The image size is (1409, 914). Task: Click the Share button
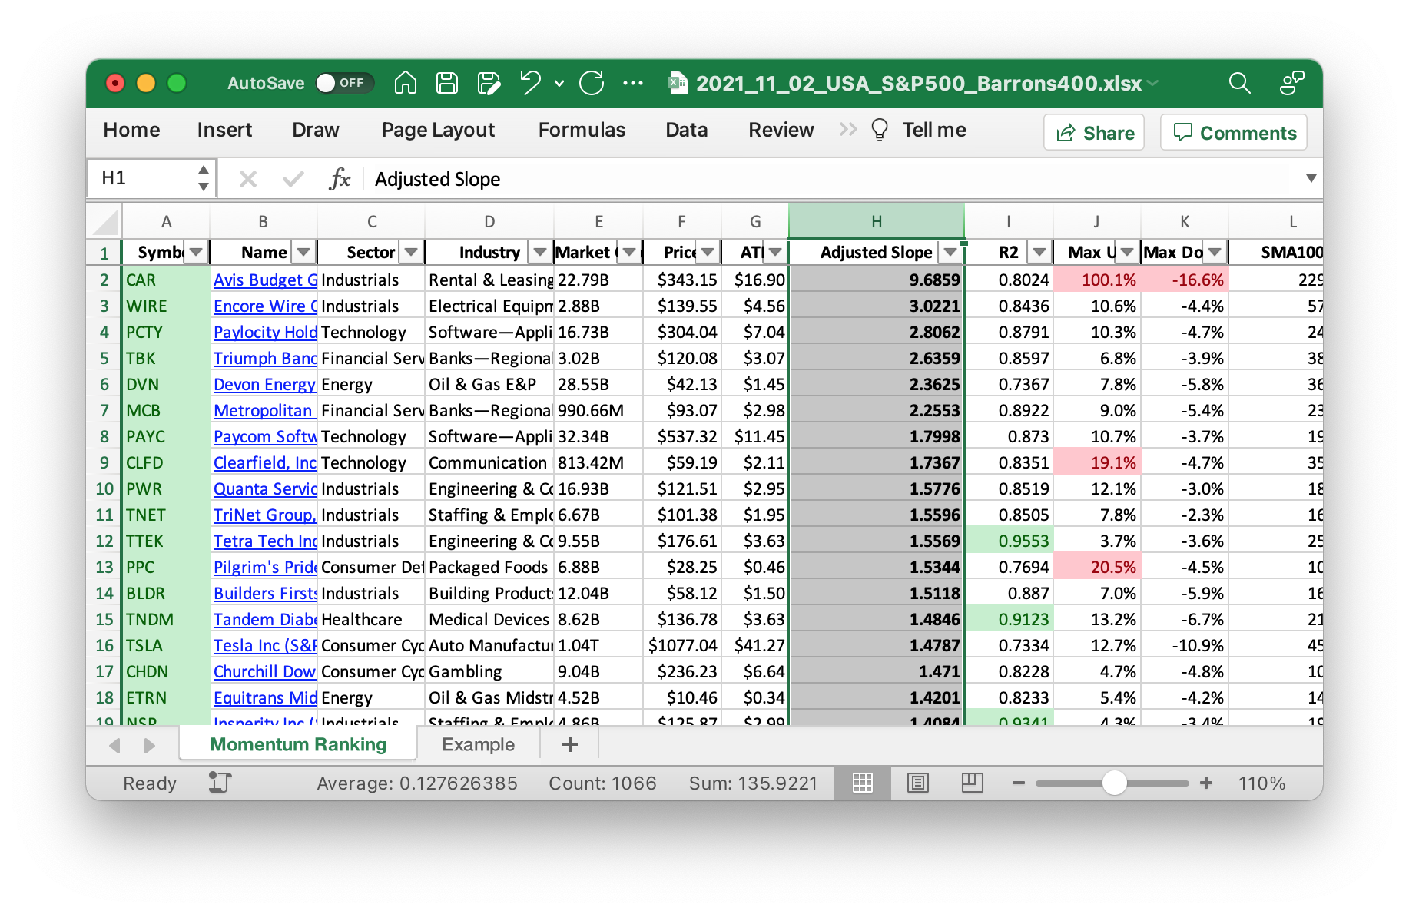click(x=1094, y=133)
